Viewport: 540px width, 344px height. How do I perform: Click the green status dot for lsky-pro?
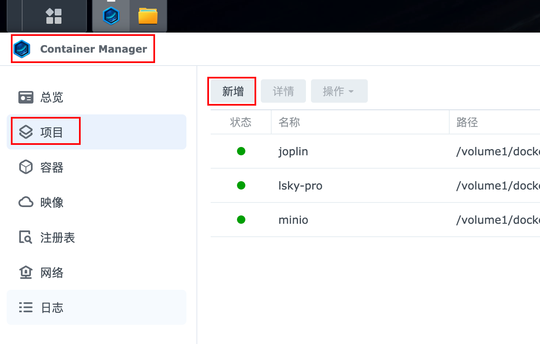[x=241, y=185]
